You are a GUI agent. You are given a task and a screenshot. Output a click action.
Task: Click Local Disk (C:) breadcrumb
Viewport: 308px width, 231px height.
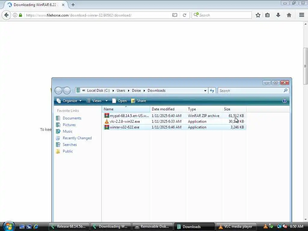point(98,91)
